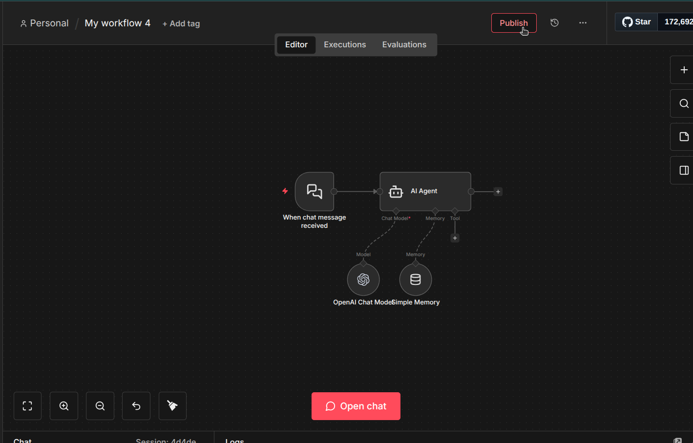Click the undo arrow icon
Image resolution: width=693 pixels, height=443 pixels.
pos(136,406)
